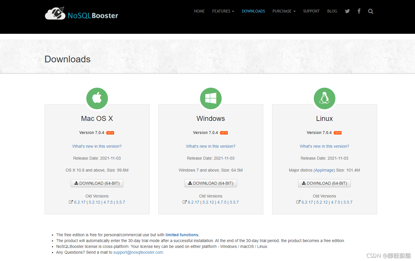This screenshot has height=261, width=415.
Task: Open the BLOG menu item
Action: tap(332, 11)
